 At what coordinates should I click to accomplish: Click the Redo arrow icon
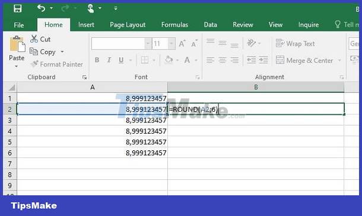coord(65,8)
